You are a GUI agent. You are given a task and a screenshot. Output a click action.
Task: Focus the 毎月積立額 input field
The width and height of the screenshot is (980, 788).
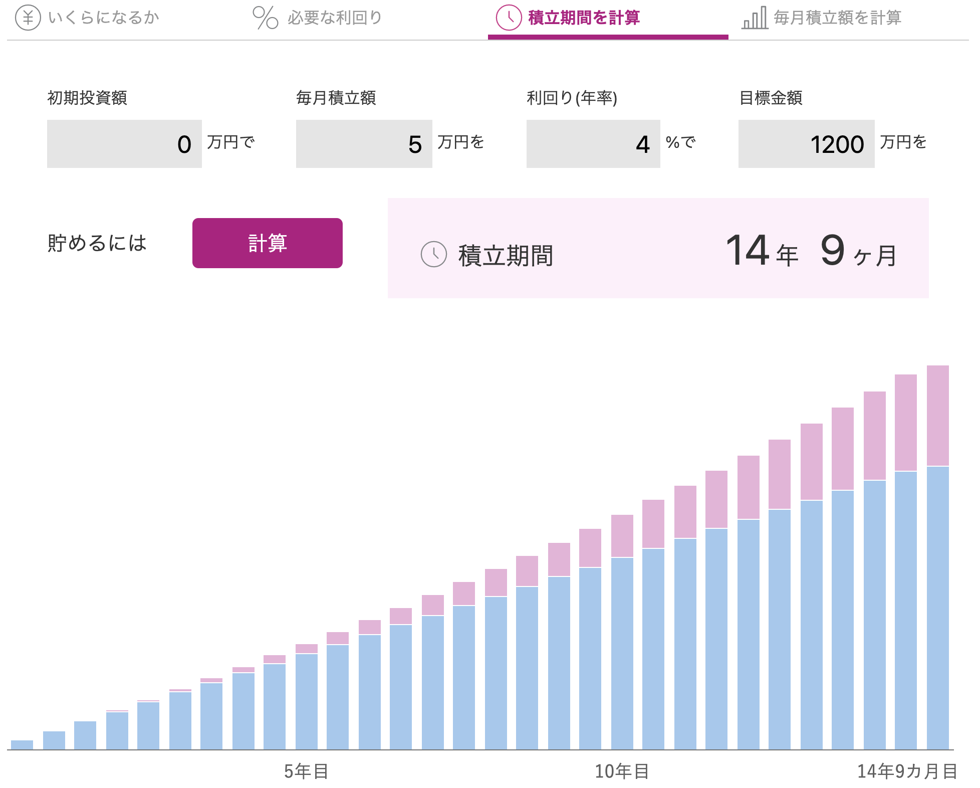pos(364,144)
